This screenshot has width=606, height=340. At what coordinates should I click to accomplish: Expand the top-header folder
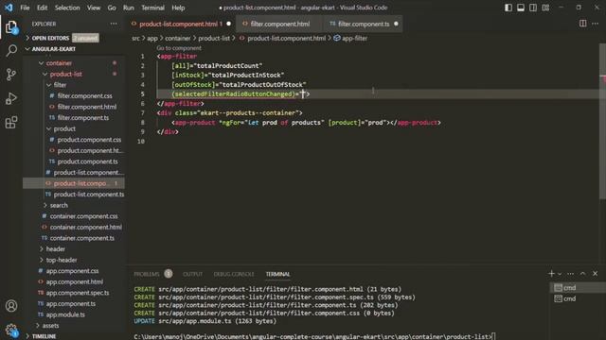[62, 261]
